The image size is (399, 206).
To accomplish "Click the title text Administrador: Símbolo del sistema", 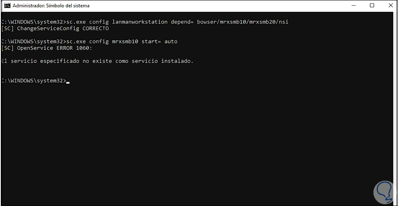I will (51, 6).
